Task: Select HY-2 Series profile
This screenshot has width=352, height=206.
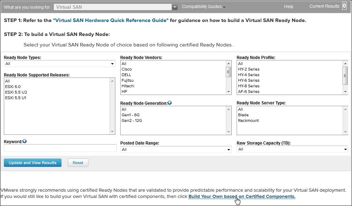Action: click(249, 69)
